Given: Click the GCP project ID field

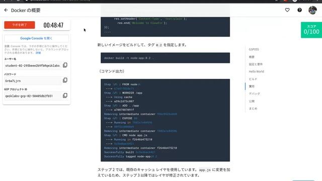Looking at the screenshot, I should point(33,96).
